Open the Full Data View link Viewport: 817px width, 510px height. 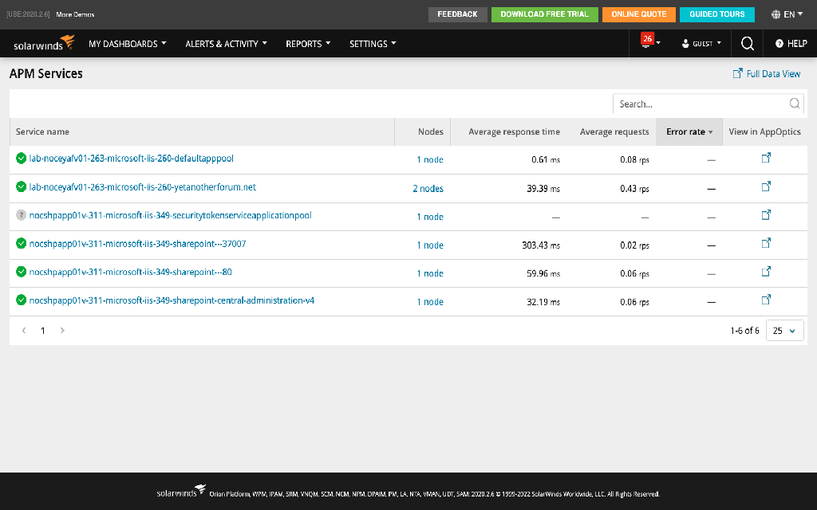(x=767, y=73)
